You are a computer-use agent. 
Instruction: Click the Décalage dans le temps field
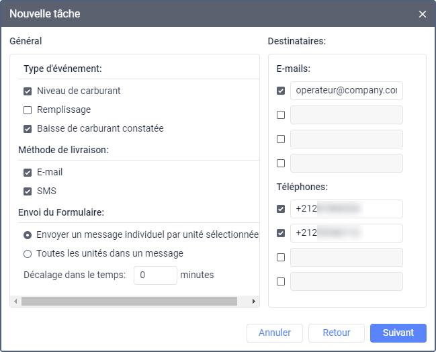click(155, 275)
